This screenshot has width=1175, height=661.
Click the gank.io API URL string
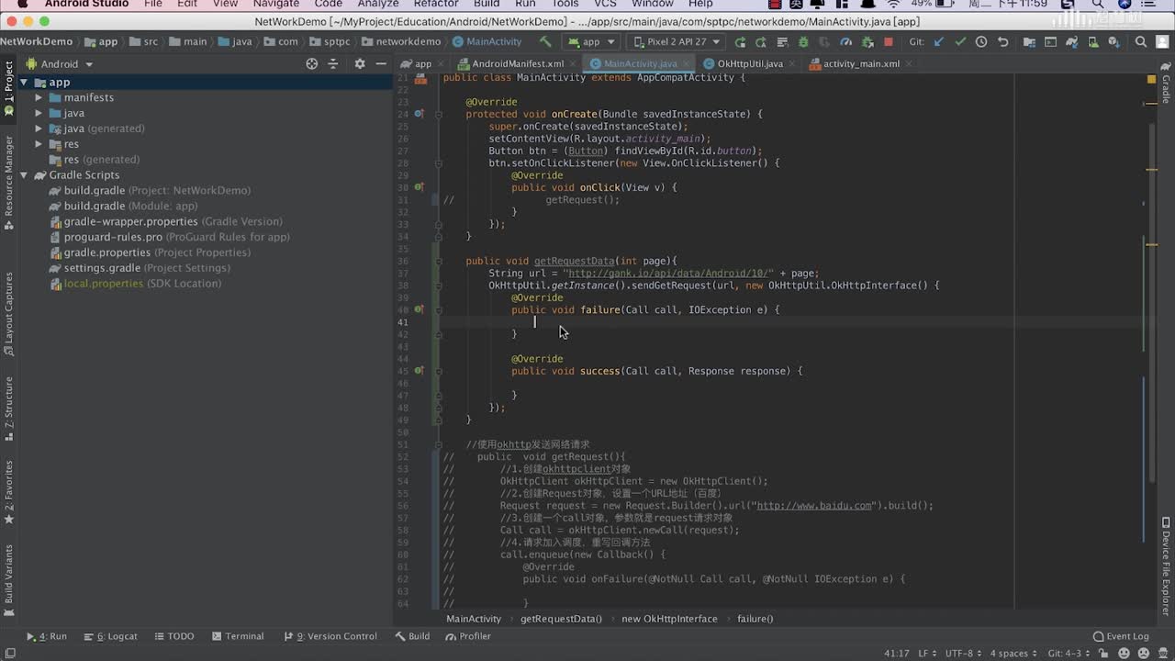[x=669, y=273]
